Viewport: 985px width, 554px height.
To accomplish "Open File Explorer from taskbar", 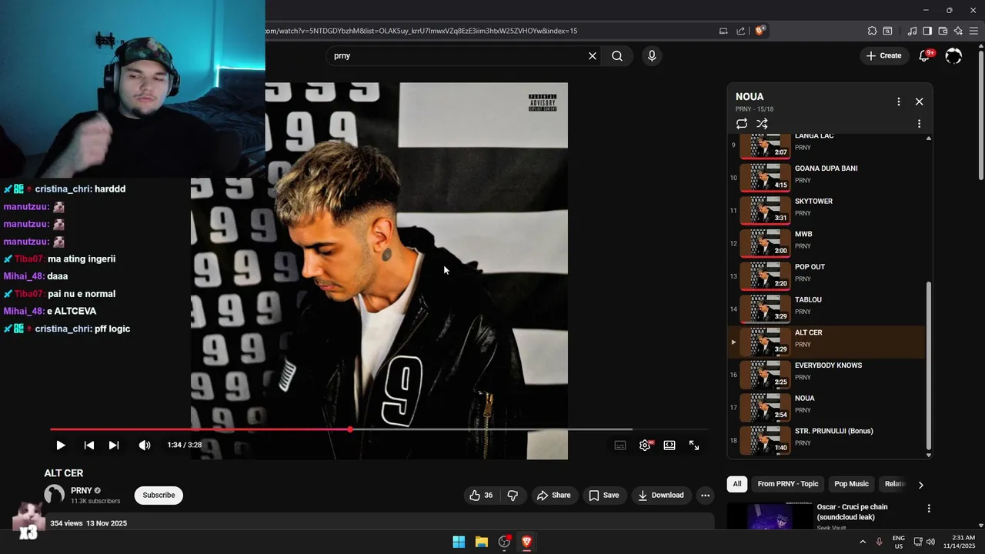I will point(482,542).
